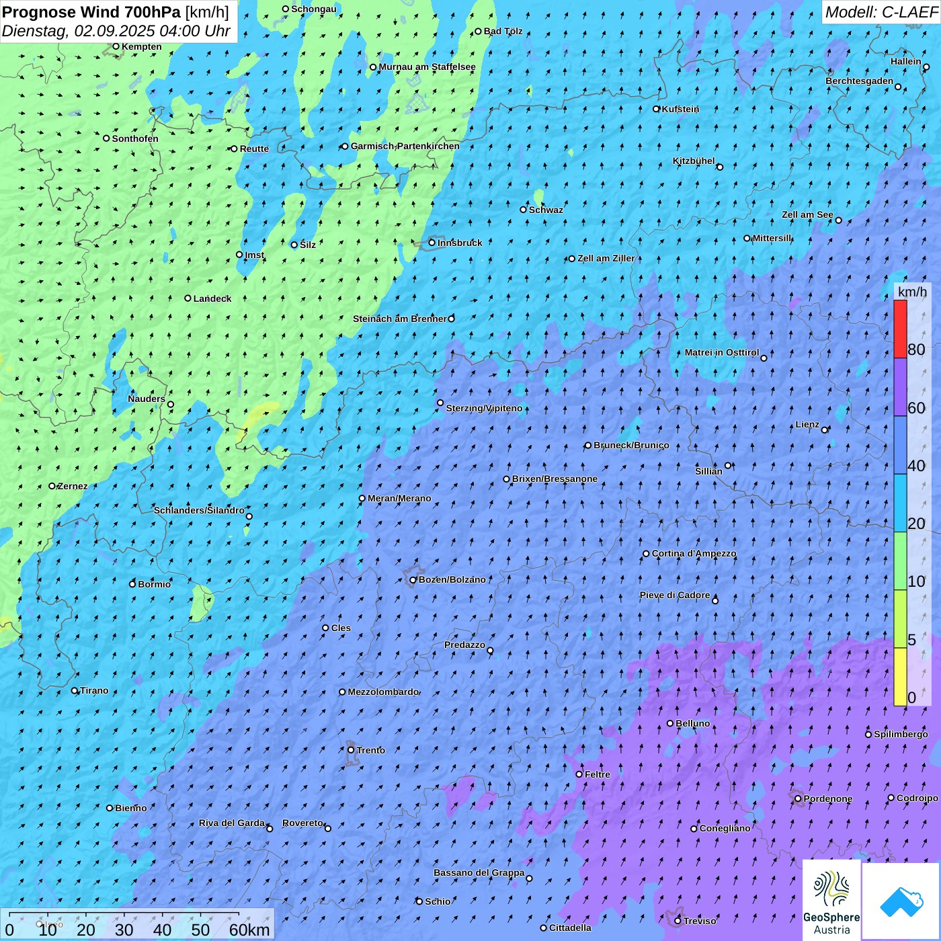941x941 pixels.
Task: Click the 'Reutte' label
Action: (254, 149)
